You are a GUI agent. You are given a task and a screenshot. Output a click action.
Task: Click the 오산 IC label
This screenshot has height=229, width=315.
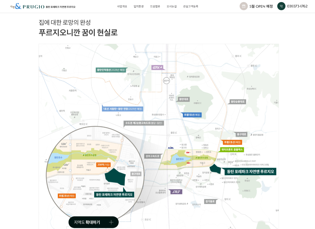(x=148, y=219)
